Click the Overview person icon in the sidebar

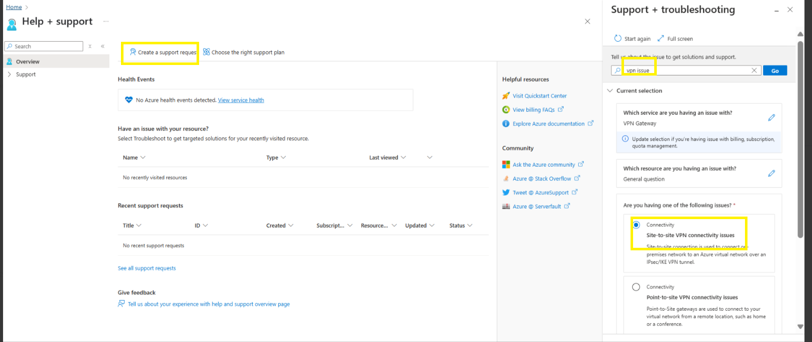(9, 61)
